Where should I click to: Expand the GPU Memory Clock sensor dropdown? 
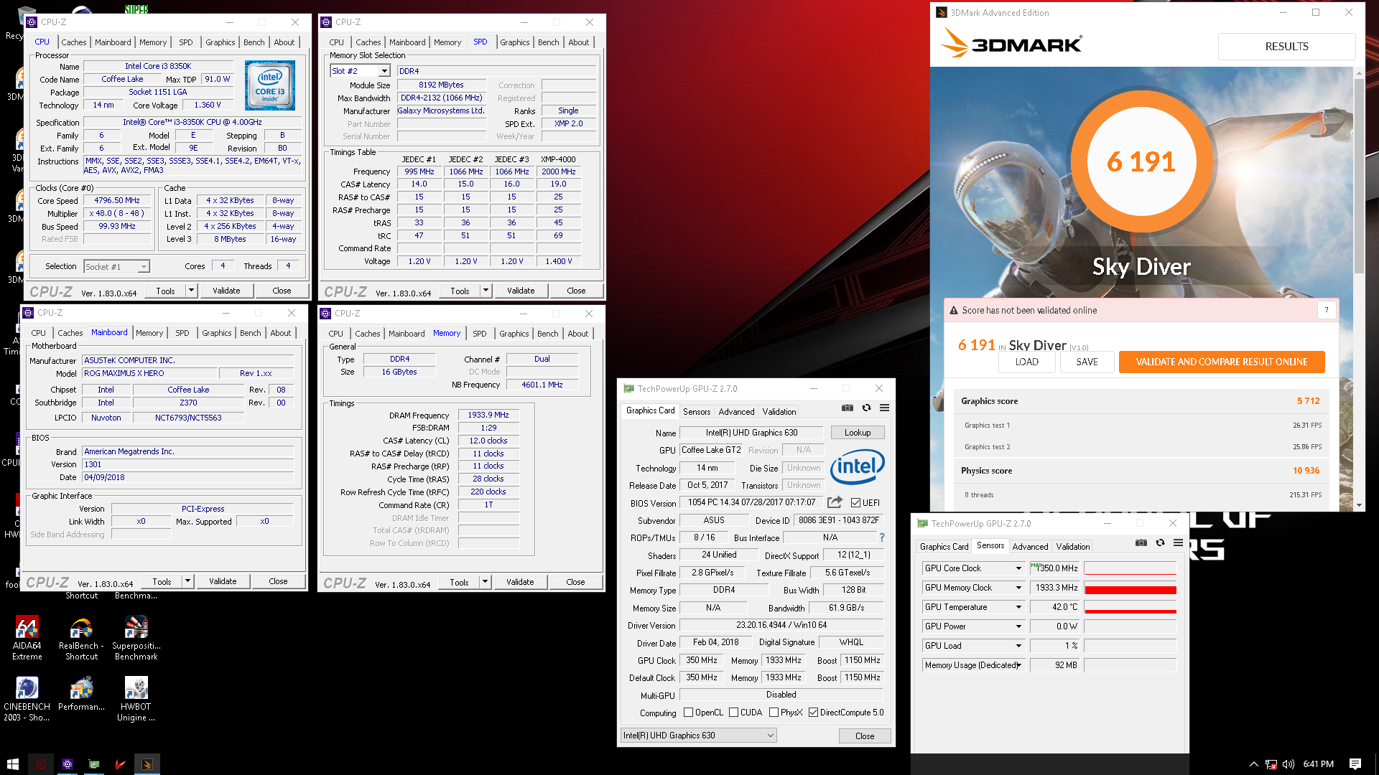click(1018, 588)
